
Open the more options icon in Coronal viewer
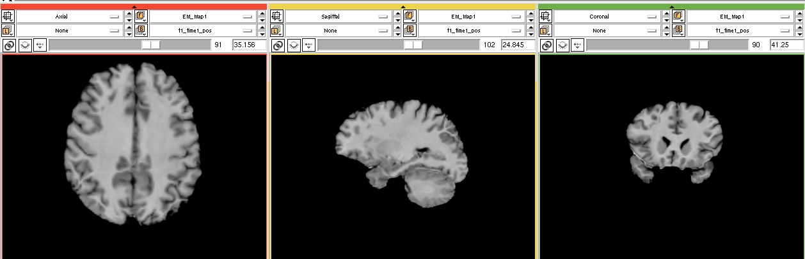click(577, 45)
